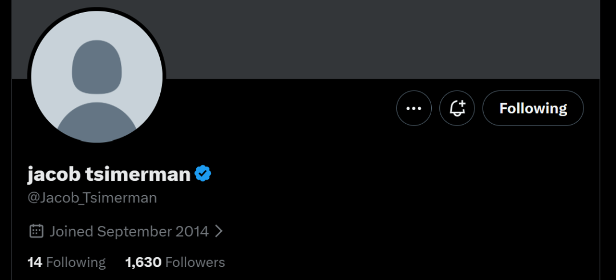
Task: Open the Joined September 2014 details
Action: [x=129, y=232]
